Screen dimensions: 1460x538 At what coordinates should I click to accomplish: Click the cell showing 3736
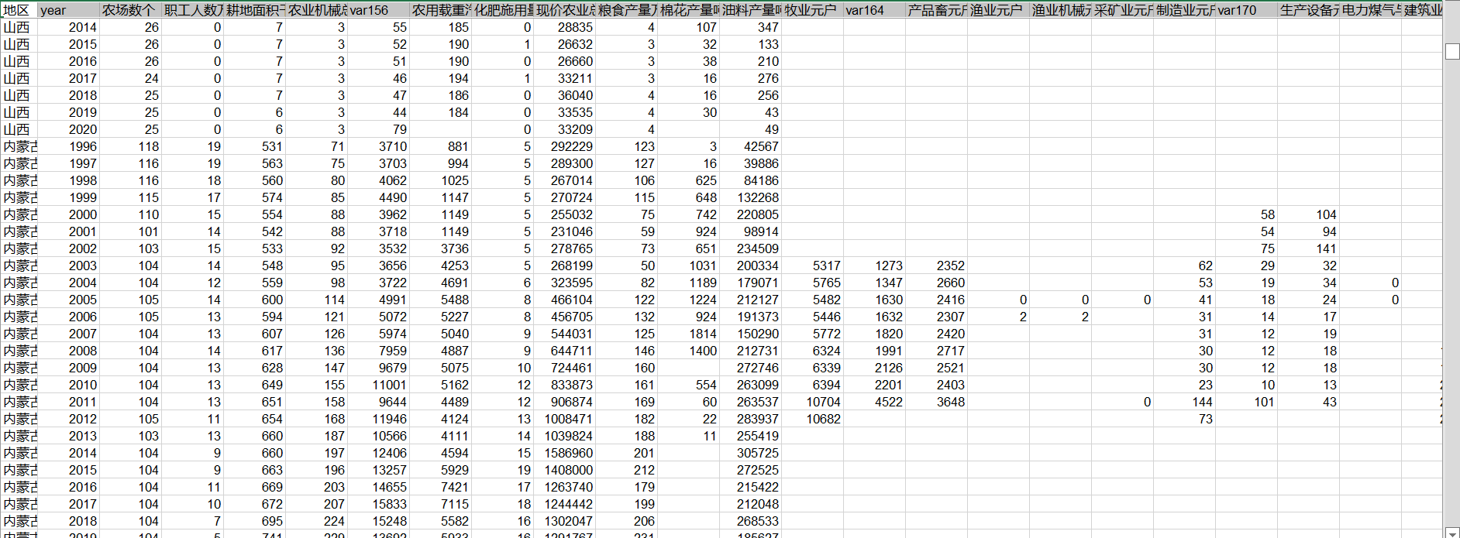tap(440, 248)
